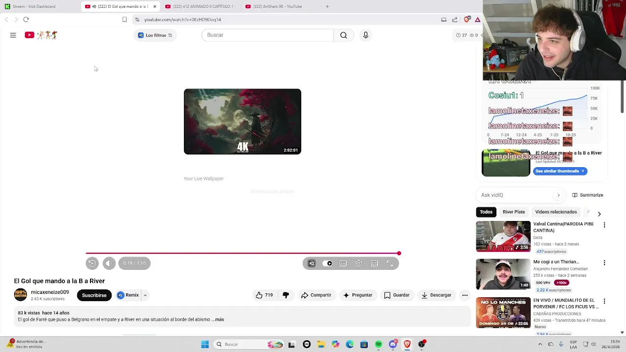Click the progress bar scrubber handle

point(399,253)
